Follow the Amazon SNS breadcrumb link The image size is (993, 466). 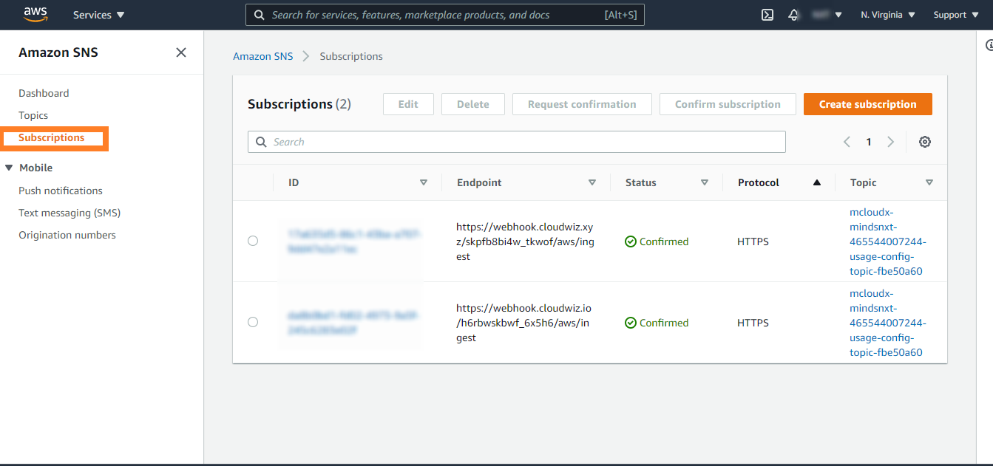tap(263, 56)
